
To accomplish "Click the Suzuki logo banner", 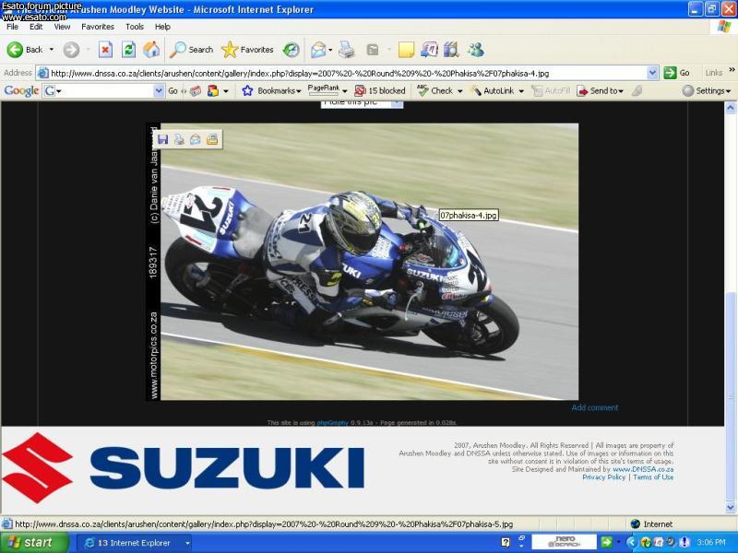I will click(183, 468).
